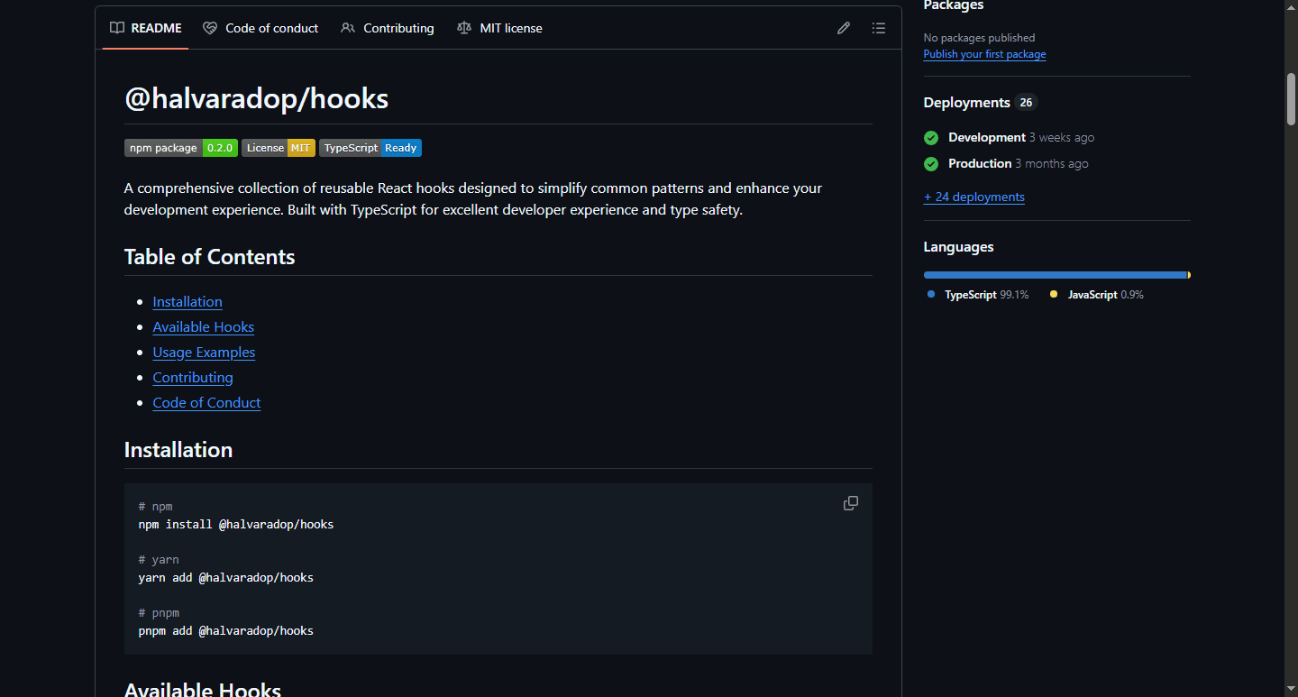Click the page vertical scrollbar thumb

(1291, 99)
